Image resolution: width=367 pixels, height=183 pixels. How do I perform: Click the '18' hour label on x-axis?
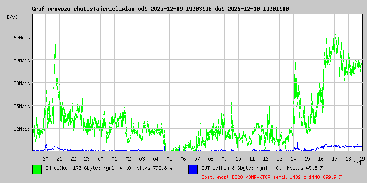(349, 159)
